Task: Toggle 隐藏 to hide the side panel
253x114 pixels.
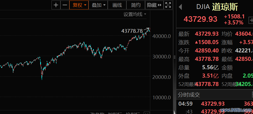Action: [x=154, y=5]
